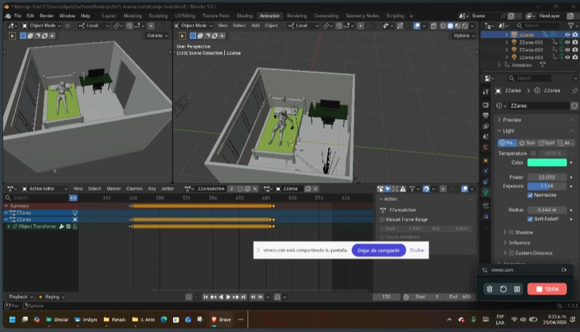This screenshot has height=332, width=580.
Task: Pause the Vimeo screen recording
Action: point(517,289)
